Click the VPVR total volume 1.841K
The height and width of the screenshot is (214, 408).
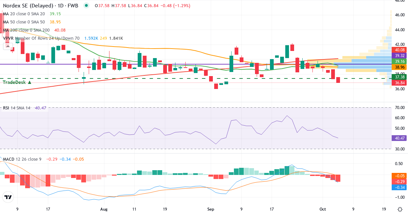pos(116,38)
